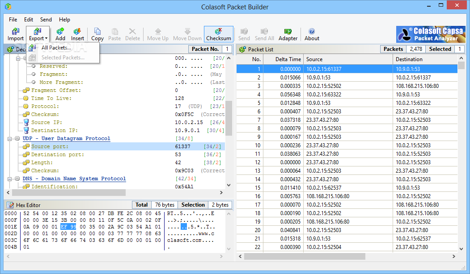Click the Import toolbar icon
Image resolution: width=470 pixels, height=274 pixels.
[16, 34]
